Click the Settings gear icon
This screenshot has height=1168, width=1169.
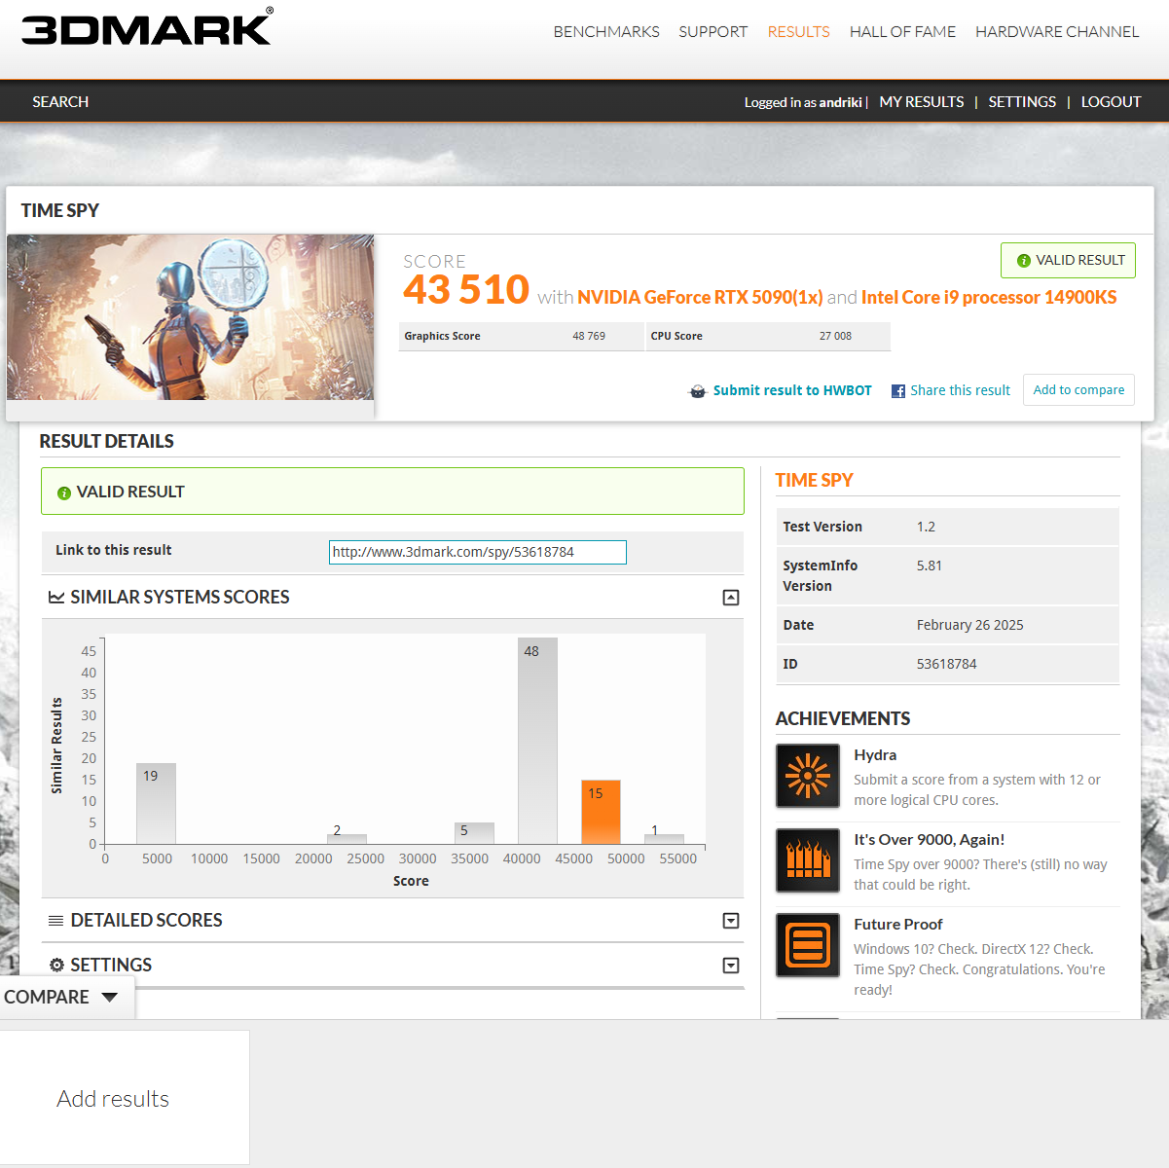coord(56,966)
